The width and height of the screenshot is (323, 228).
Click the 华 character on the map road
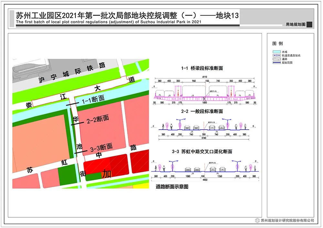coord(76,119)
